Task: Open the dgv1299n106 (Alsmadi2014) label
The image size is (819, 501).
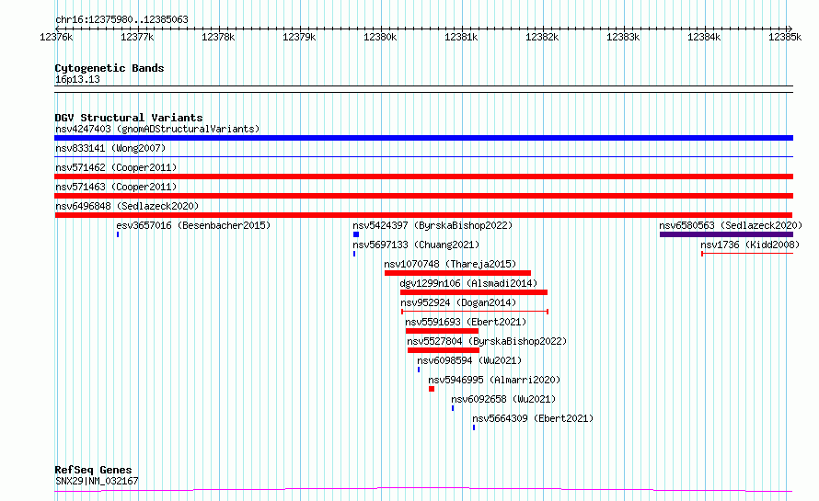Action: 468,283
